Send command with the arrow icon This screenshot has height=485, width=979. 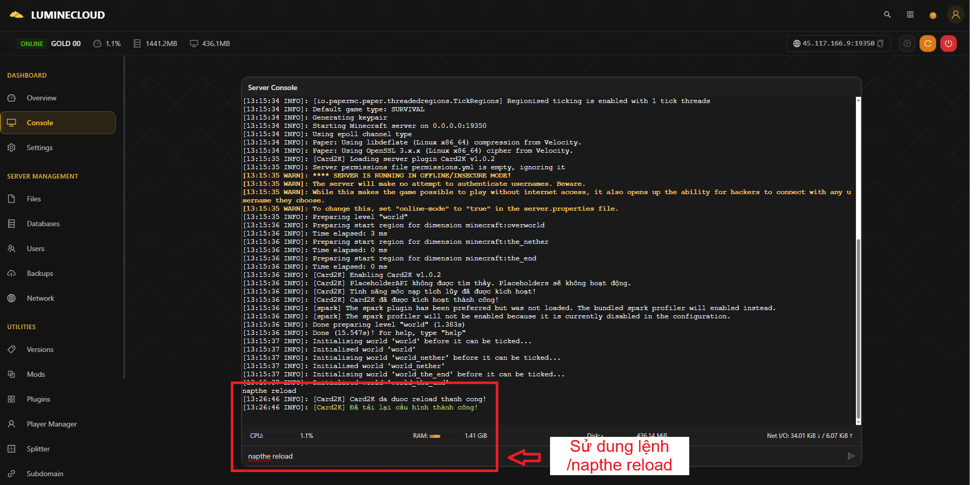point(851,456)
